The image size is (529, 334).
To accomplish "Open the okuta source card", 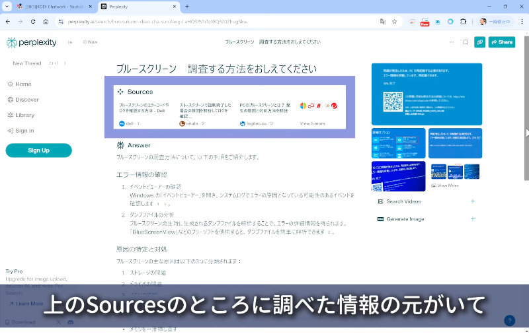I will coord(206,114).
